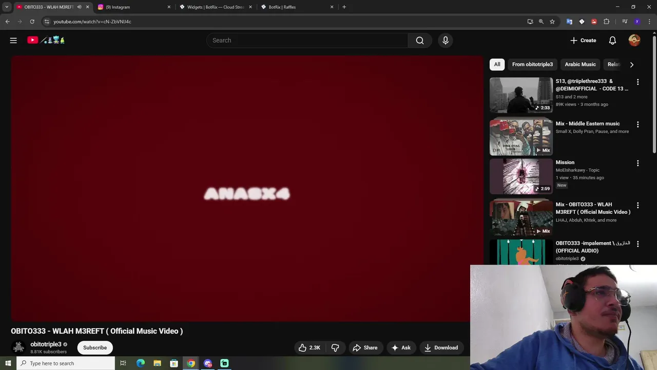The width and height of the screenshot is (657, 370).
Task: Select Arabic Music filter chip
Action: coord(580,64)
